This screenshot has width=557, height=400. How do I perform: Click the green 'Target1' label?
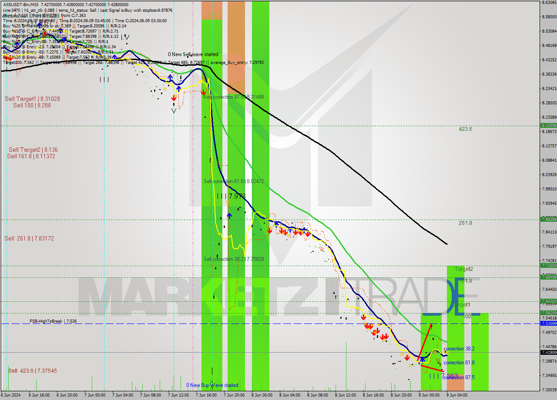461,304
